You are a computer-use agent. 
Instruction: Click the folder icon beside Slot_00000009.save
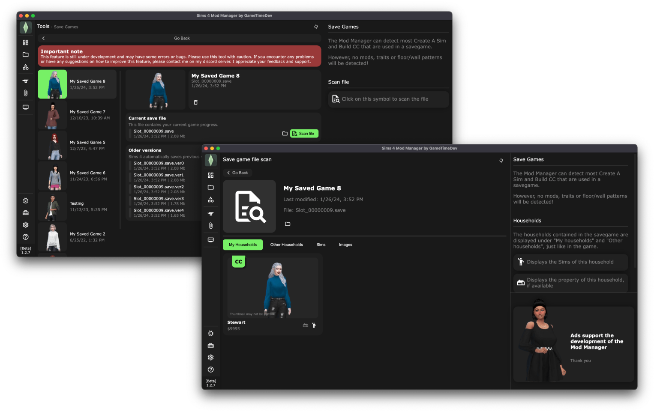(x=285, y=133)
